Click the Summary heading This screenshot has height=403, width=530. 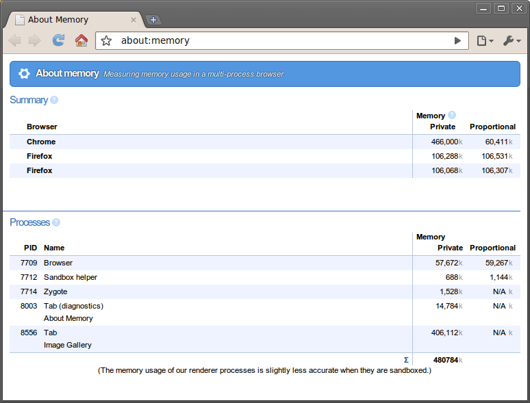[x=29, y=100]
